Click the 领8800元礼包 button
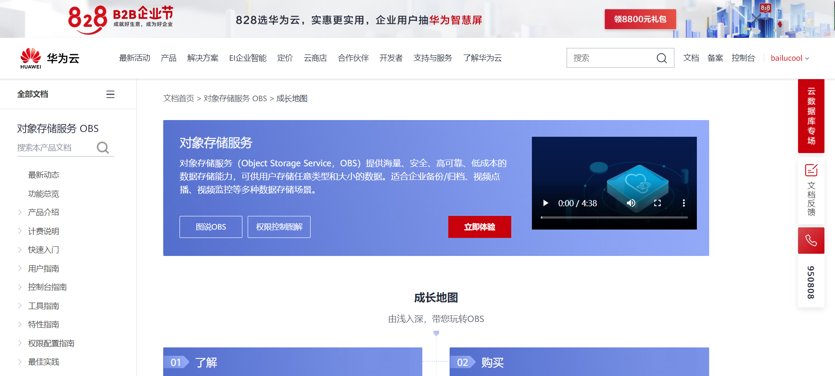Image resolution: width=835 pixels, height=376 pixels. (x=640, y=19)
